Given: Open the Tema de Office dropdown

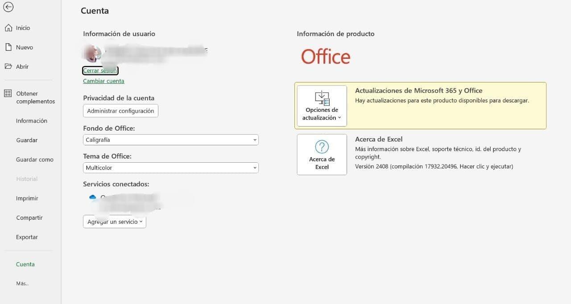Looking at the screenshot, I should 171,168.
